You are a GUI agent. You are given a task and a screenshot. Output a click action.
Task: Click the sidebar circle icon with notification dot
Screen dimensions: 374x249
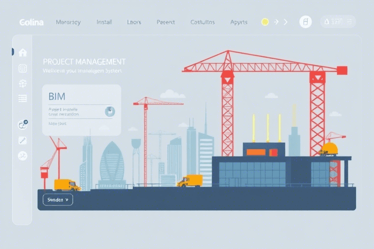point(22,124)
